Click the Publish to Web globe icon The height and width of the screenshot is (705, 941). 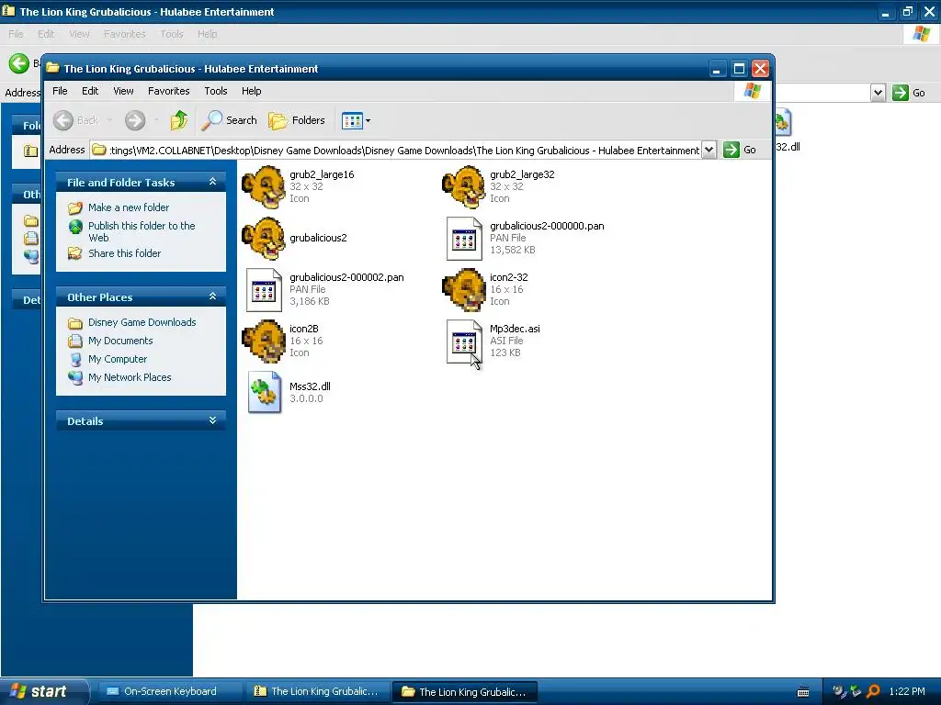(x=75, y=227)
